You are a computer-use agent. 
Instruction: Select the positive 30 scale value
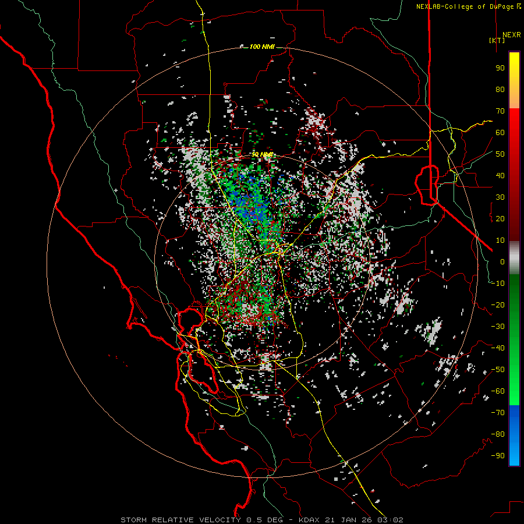coord(500,197)
